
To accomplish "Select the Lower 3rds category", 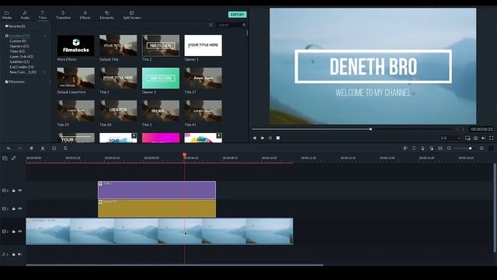I will [21, 57].
